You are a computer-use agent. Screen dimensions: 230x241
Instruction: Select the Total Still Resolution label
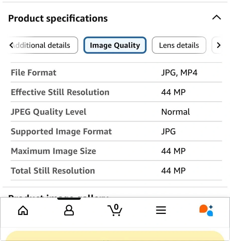(53, 171)
